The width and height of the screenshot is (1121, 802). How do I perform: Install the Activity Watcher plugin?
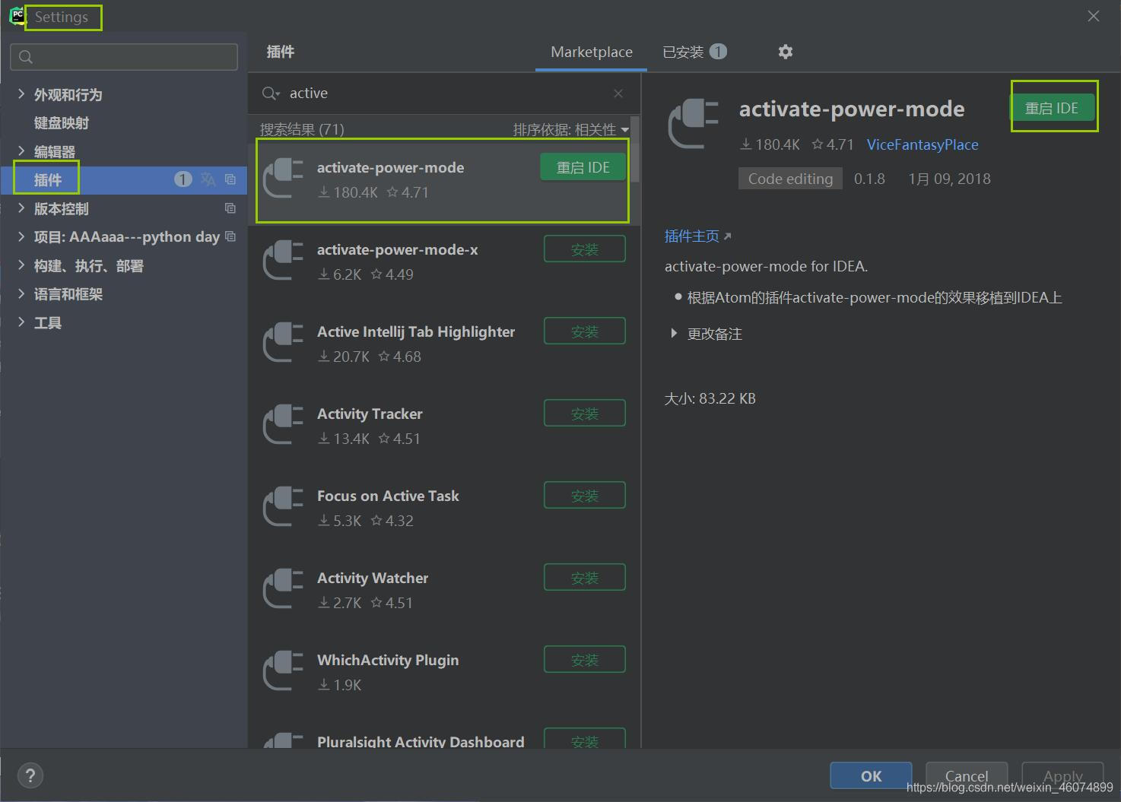tap(585, 578)
